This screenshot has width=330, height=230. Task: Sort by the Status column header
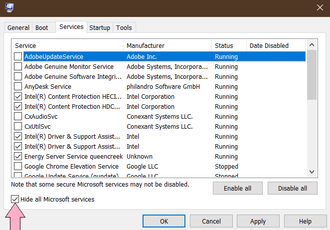[x=229, y=45]
